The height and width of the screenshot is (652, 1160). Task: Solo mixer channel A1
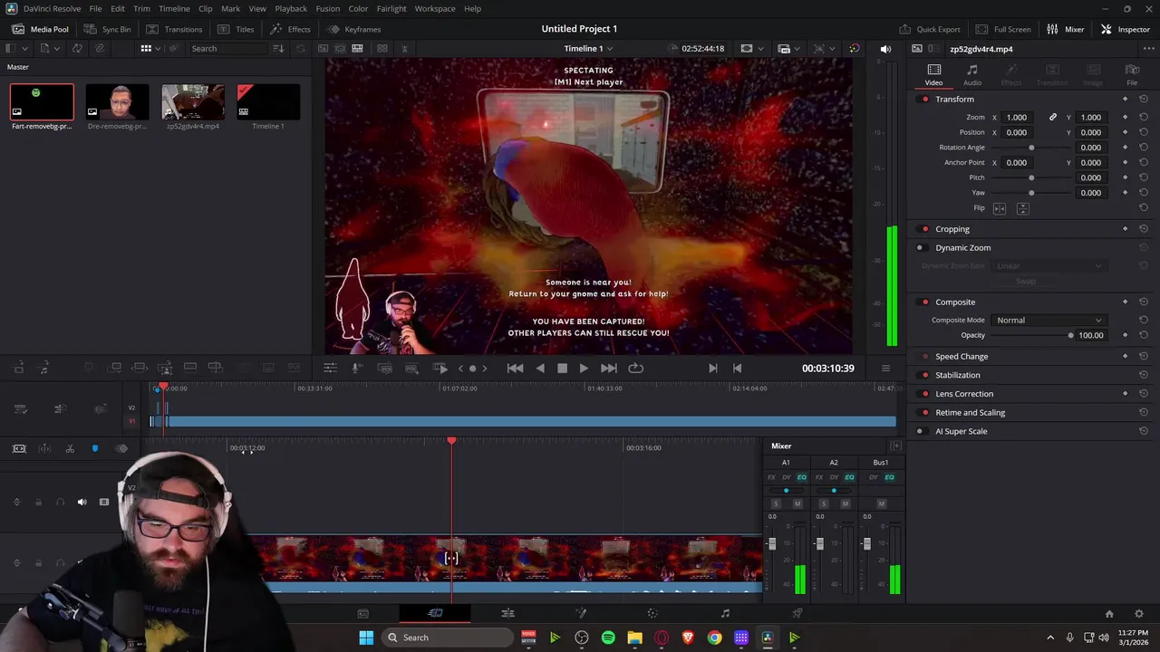pos(776,503)
